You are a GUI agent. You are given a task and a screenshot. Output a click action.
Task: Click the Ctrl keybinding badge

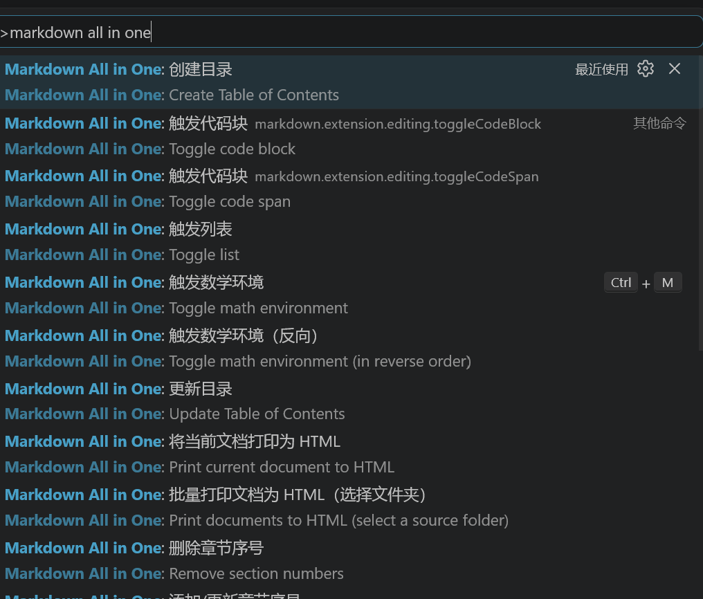[x=621, y=283]
